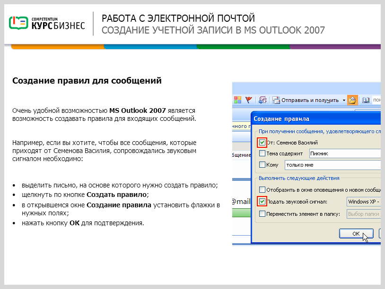Screen dimensions: 385x289
Task: Click the bold MS Outlook 2007 text
Action: [x=138, y=110]
